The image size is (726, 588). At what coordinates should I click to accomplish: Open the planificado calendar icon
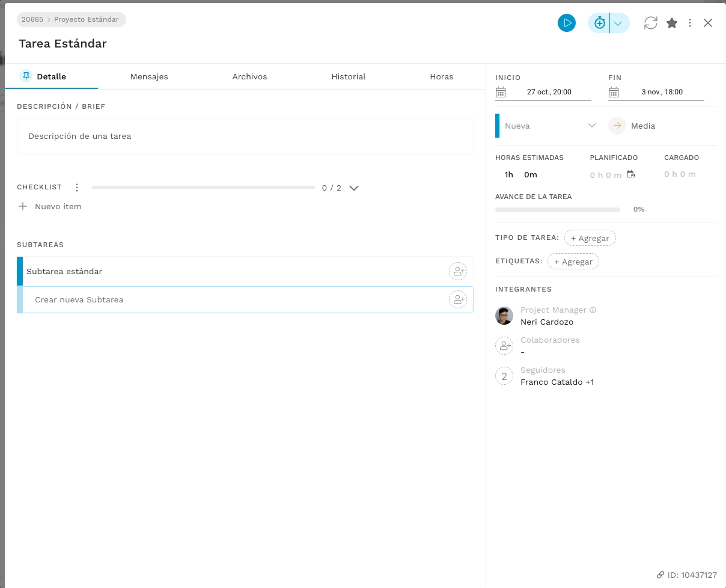[630, 174]
